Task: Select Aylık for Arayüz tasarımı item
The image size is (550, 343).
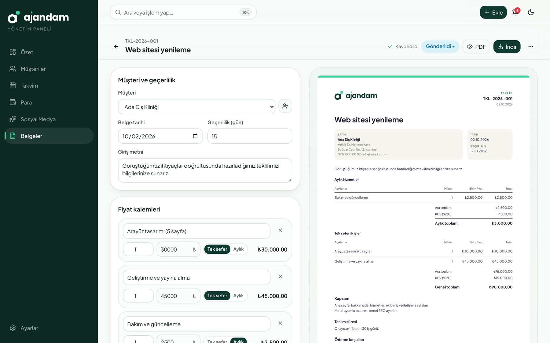Action: pyautogui.click(x=238, y=249)
